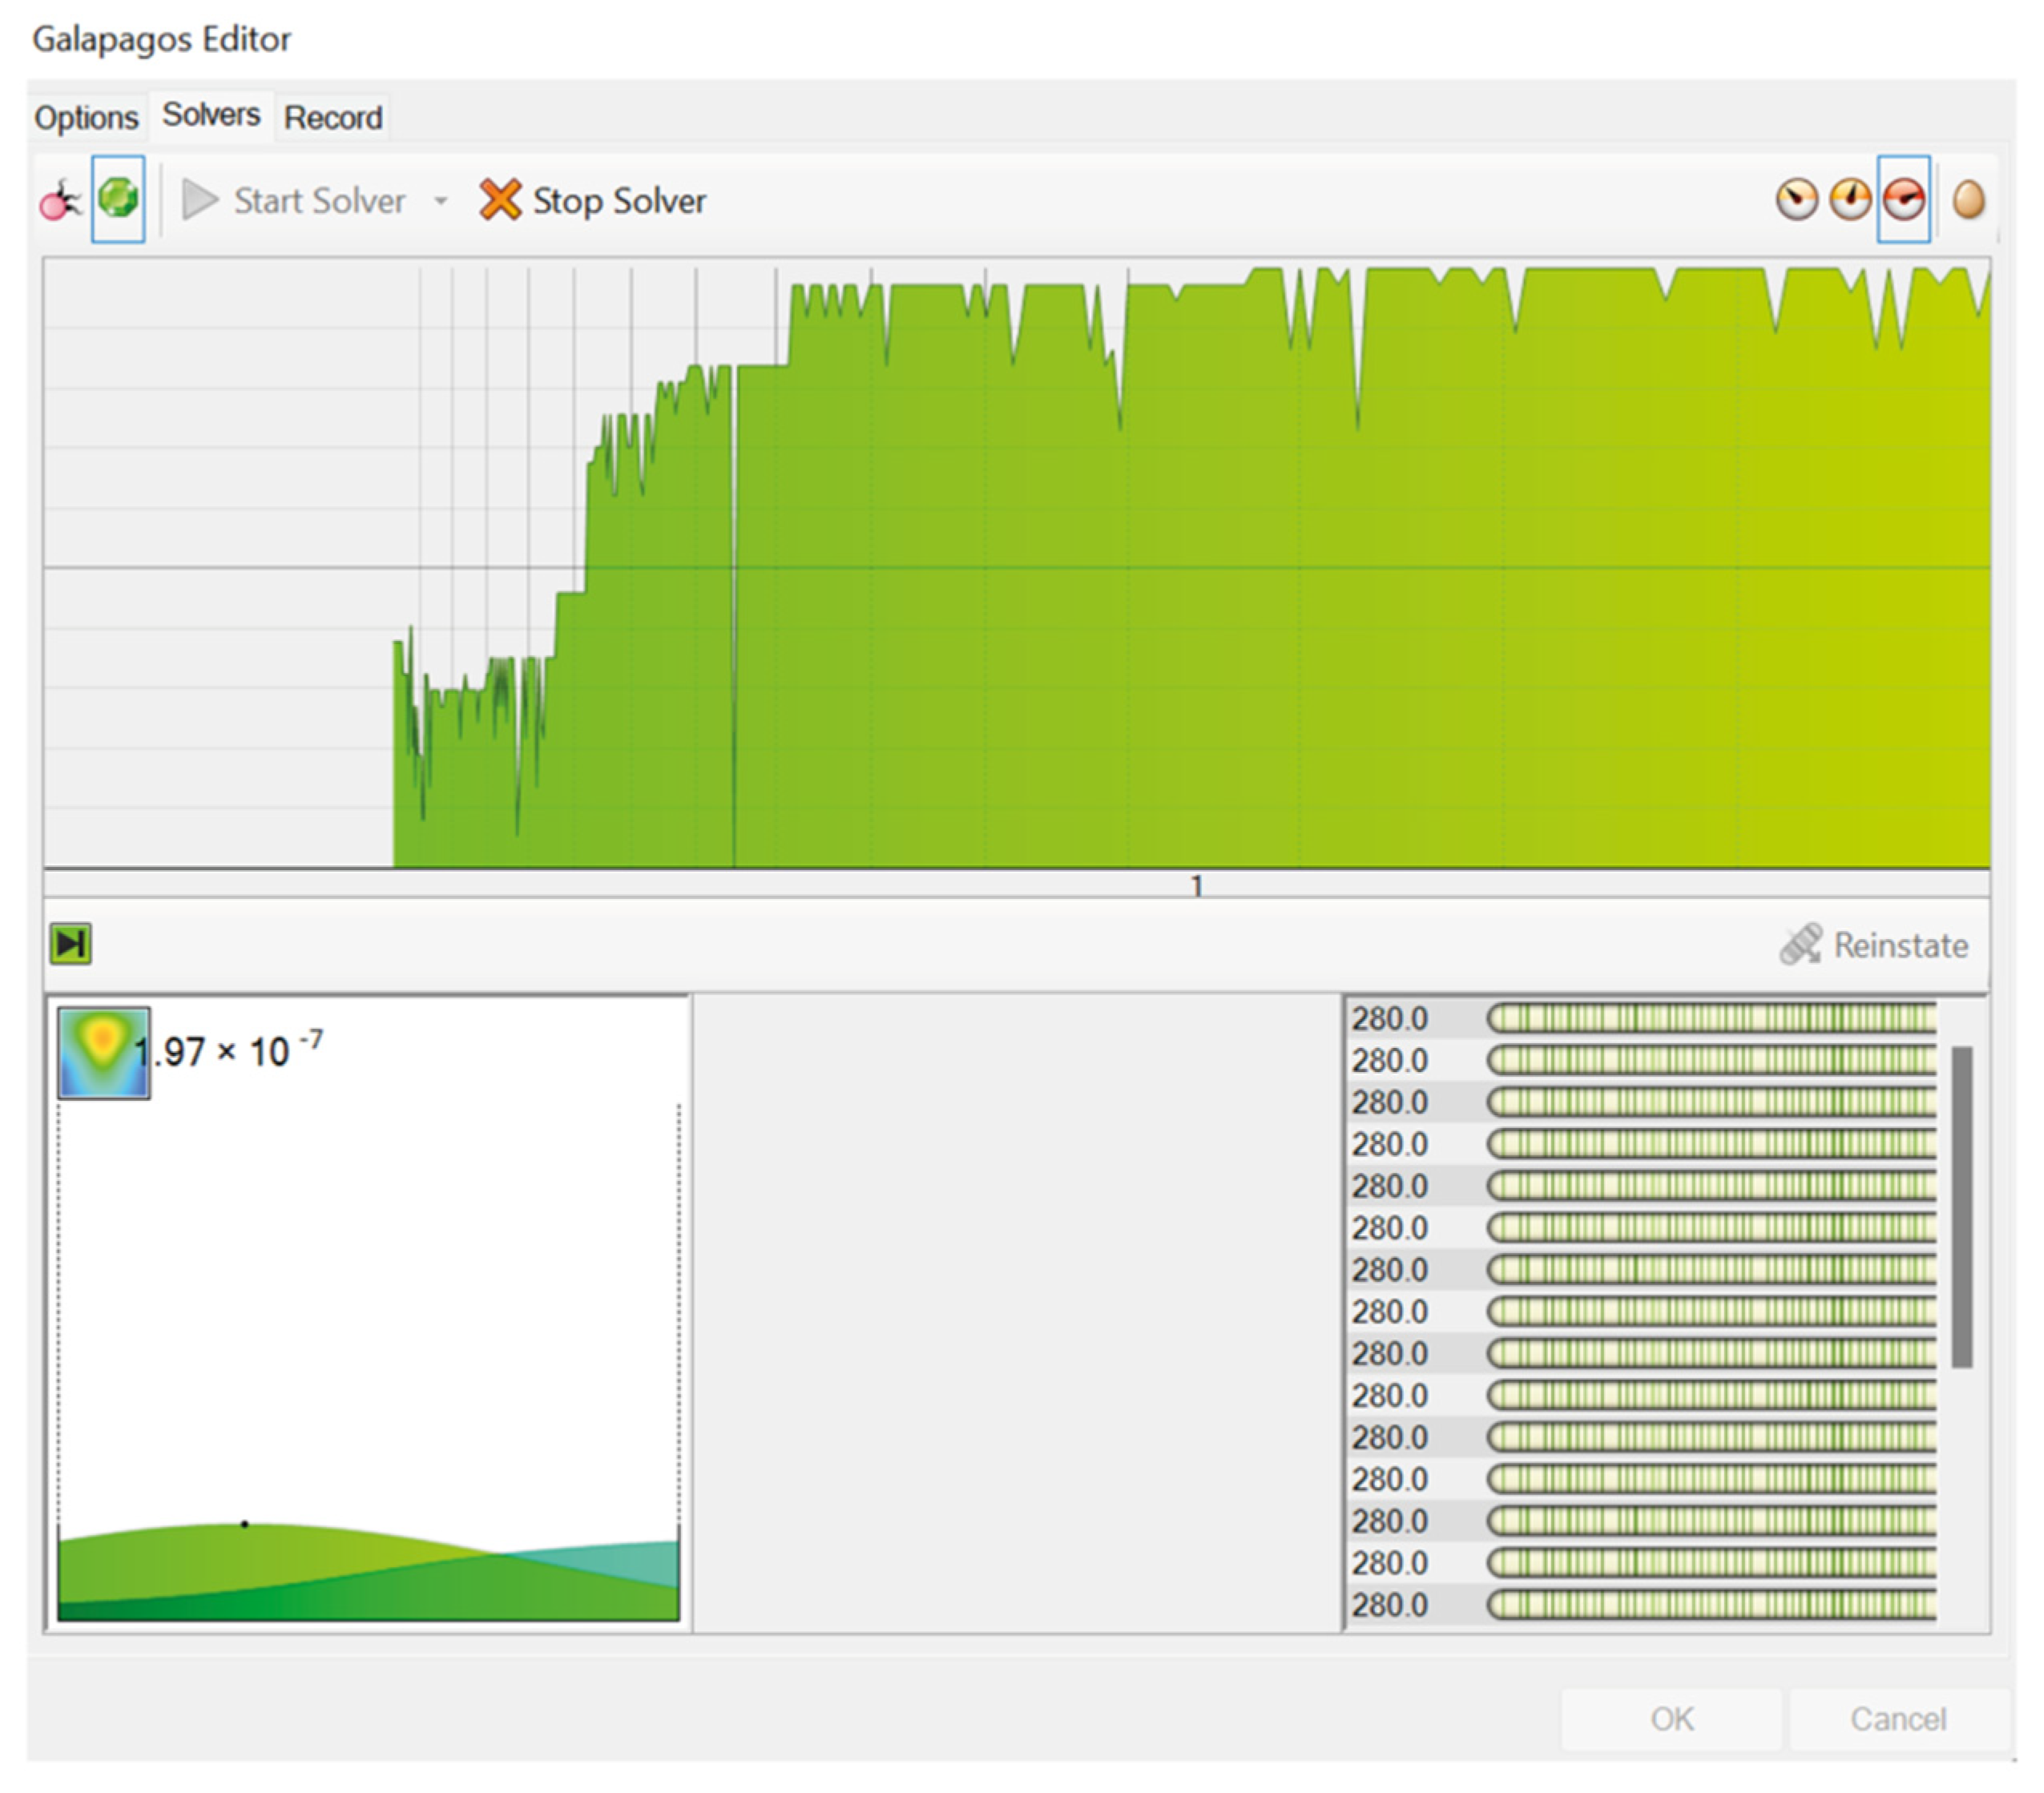Switch to the Options tab

[86, 118]
